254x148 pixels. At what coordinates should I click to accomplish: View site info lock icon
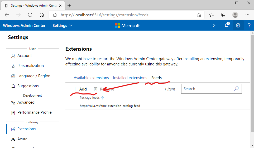[55, 15]
